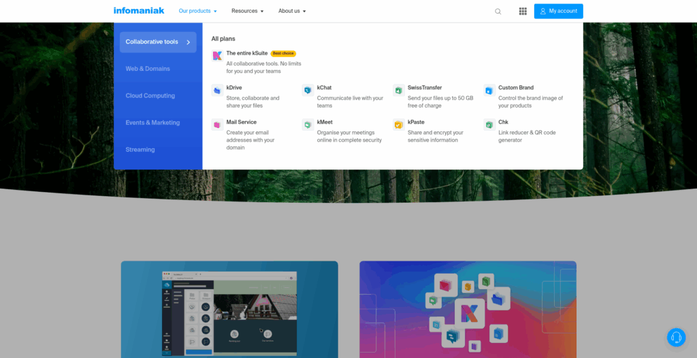Click the user icon in My account
The height and width of the screenshot is (358, 697).
tap(542, 11)
